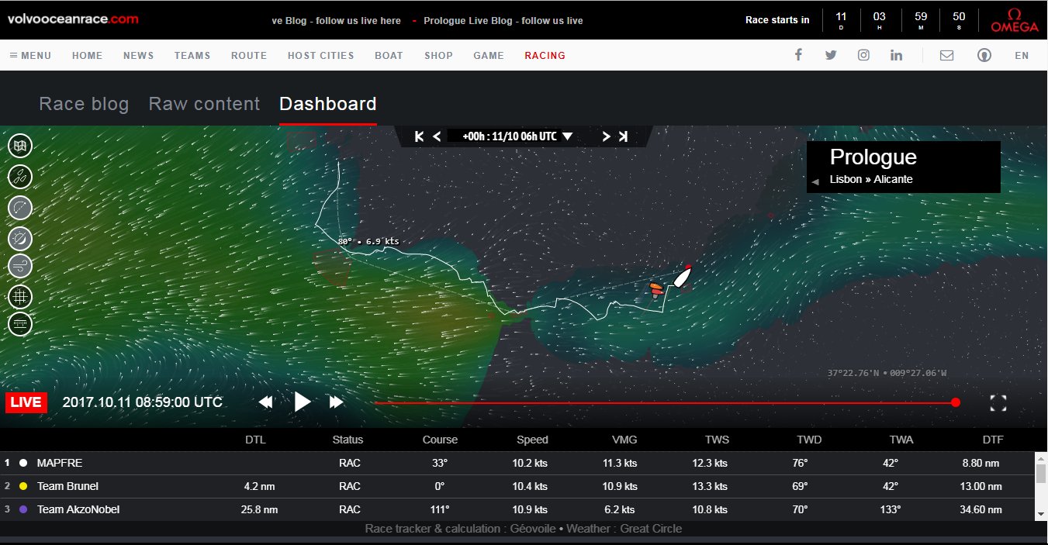The width and height of the screenshot is (1048, 545).
Task: Open the EN language selector
Action: [x=1022, y=56]
